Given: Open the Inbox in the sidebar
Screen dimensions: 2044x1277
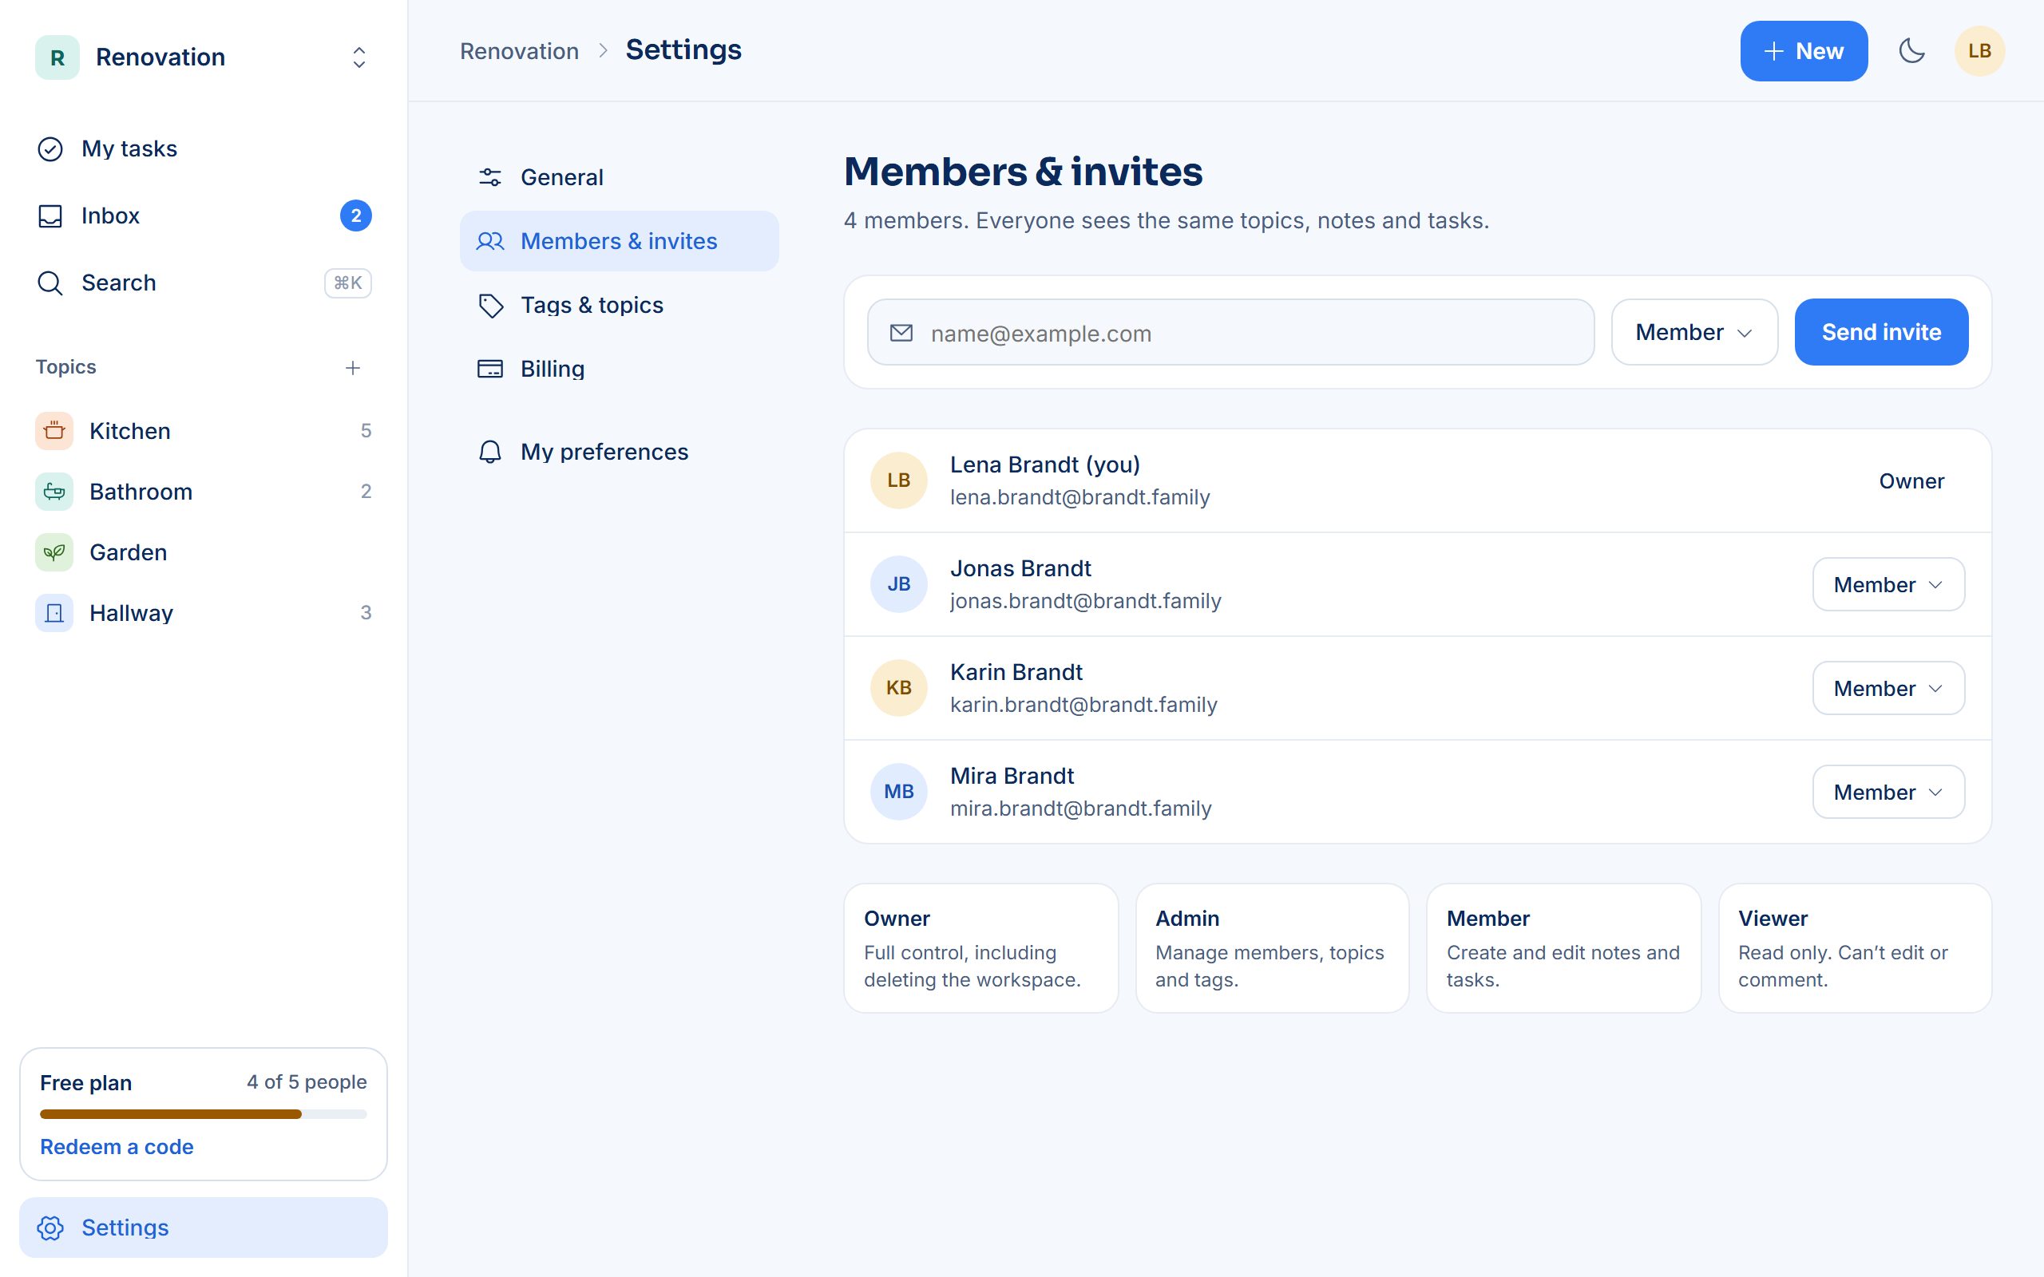Looking at the screenshot, I should (x=204, y=215).
